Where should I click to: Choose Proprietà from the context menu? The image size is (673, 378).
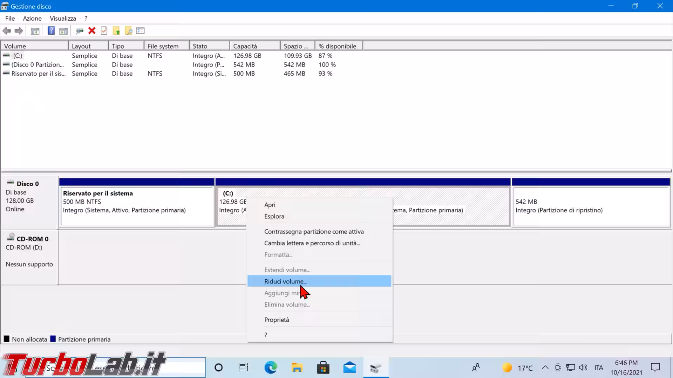point(277,320)
